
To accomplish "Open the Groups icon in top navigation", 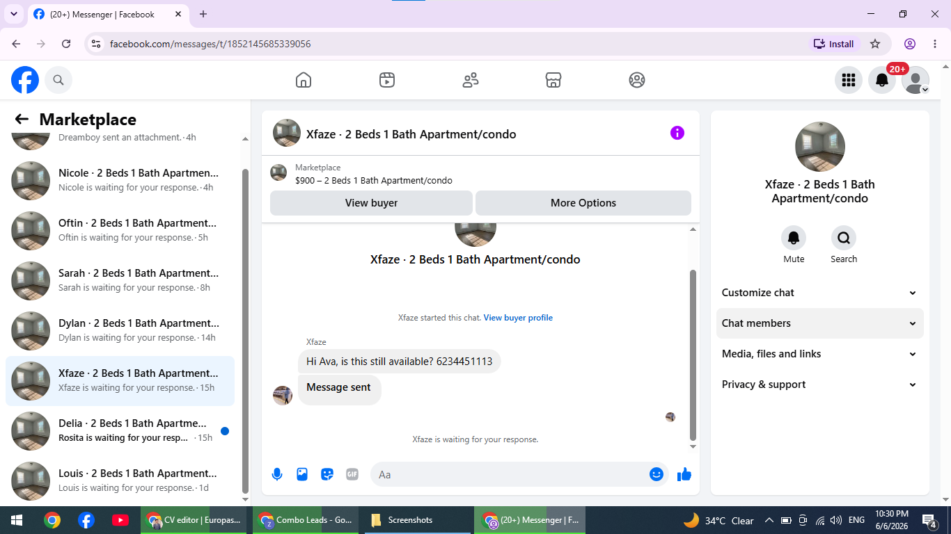I will [x=637, y=80].
